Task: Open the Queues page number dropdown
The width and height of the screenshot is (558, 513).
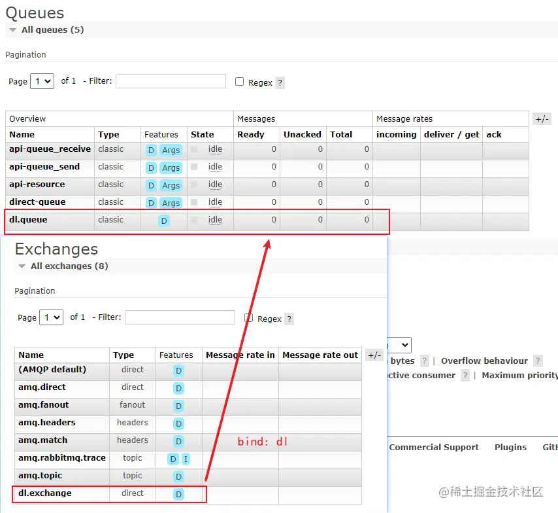Action: coord(42,81)
